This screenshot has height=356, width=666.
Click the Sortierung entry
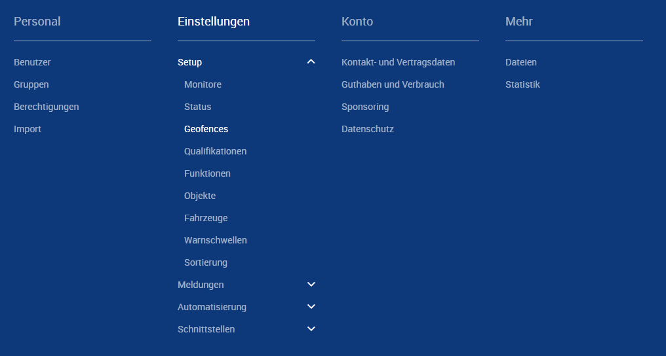(206, 262)
